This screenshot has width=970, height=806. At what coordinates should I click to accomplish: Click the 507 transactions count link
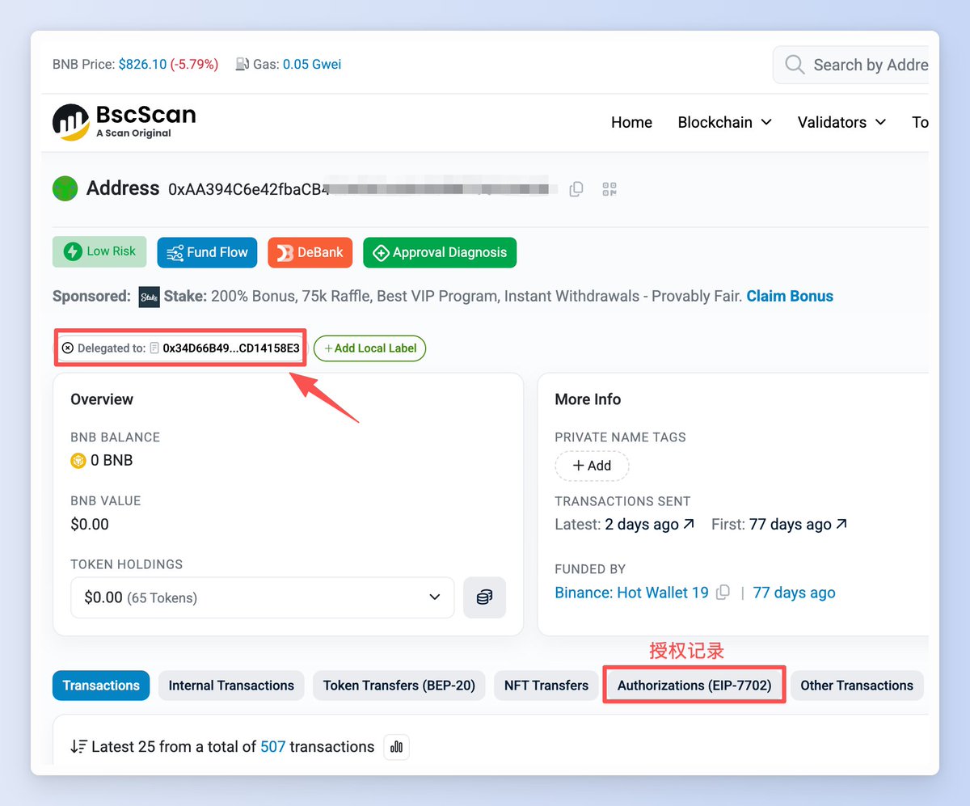tap(272, 747)
